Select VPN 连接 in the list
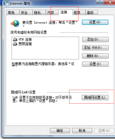The image size is (115, 139). coord(25,39)
